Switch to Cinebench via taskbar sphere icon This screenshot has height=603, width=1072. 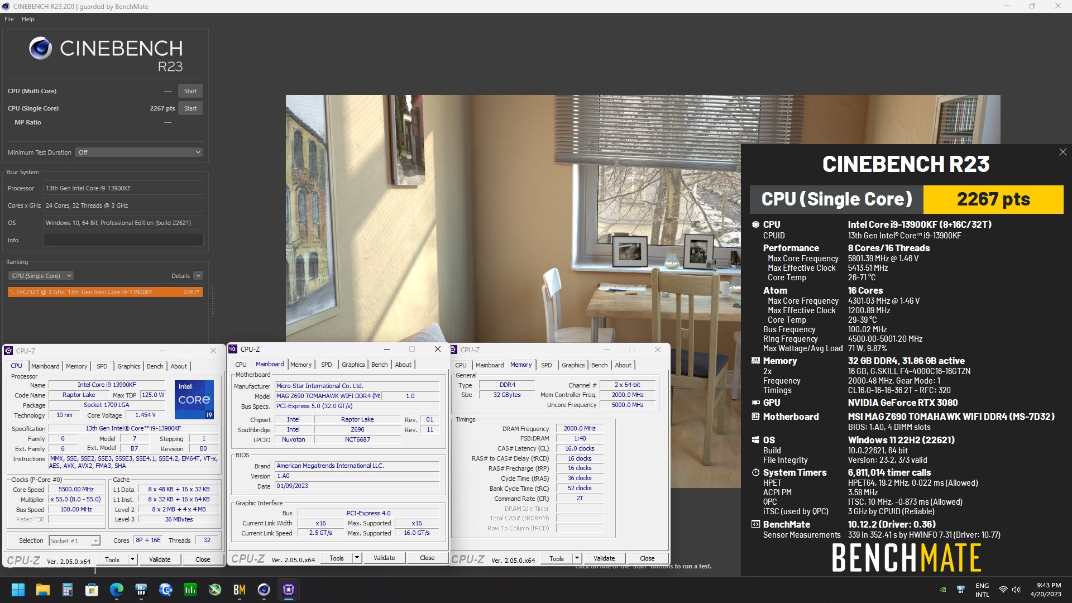click(264, 590)
